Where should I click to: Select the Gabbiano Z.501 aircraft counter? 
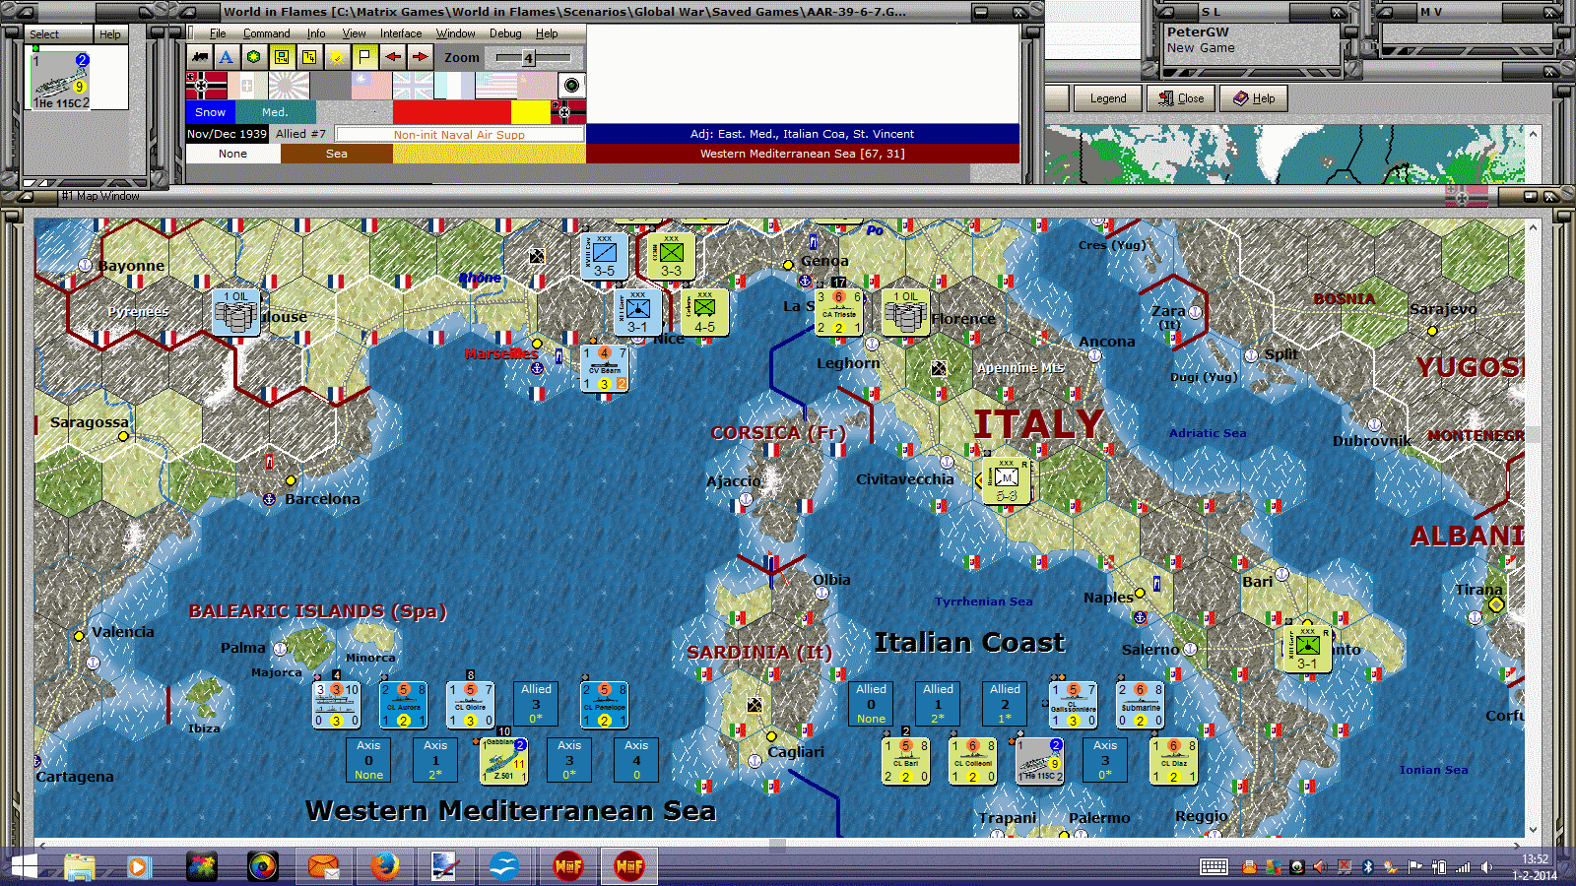503,761
